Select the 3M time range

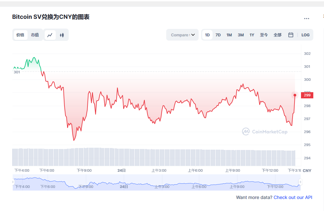click(241, 35)
